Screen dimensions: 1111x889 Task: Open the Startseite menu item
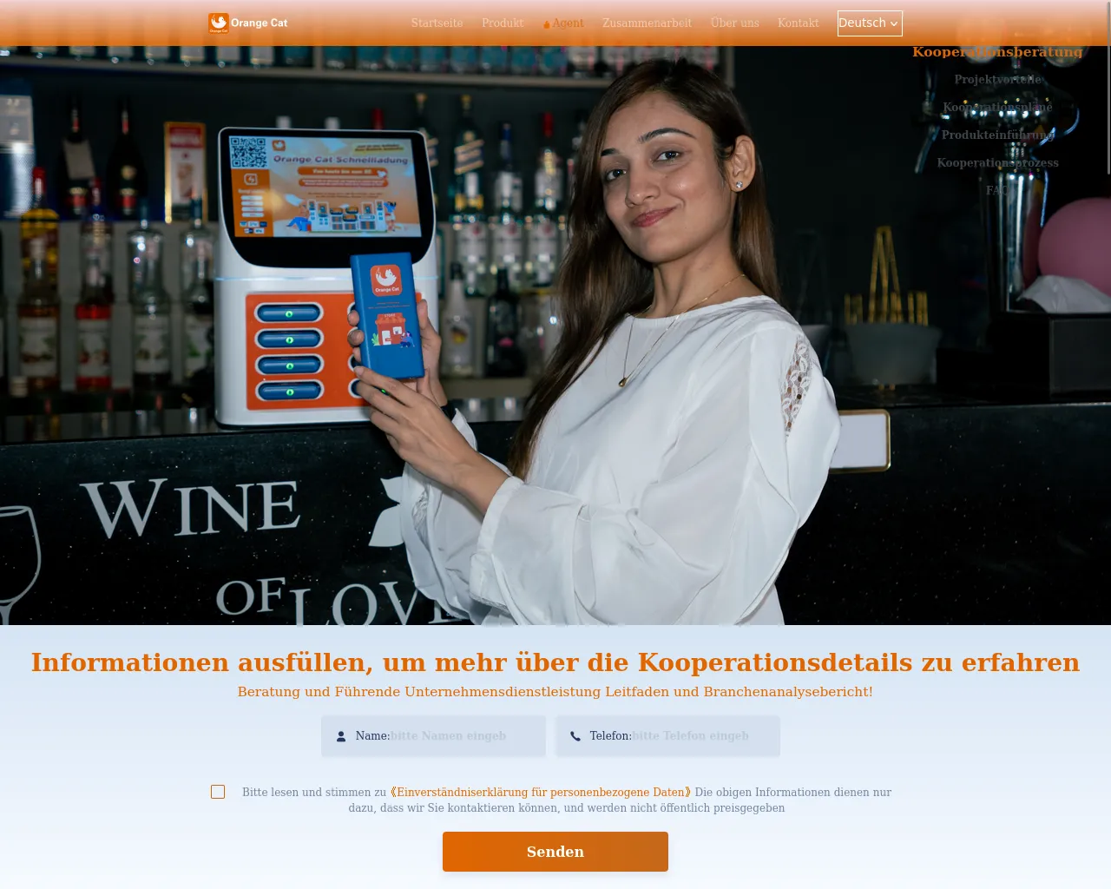point(437,23)
